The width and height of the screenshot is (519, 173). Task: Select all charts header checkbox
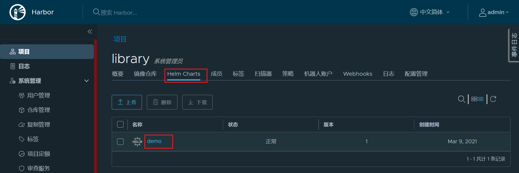[120, 124]
